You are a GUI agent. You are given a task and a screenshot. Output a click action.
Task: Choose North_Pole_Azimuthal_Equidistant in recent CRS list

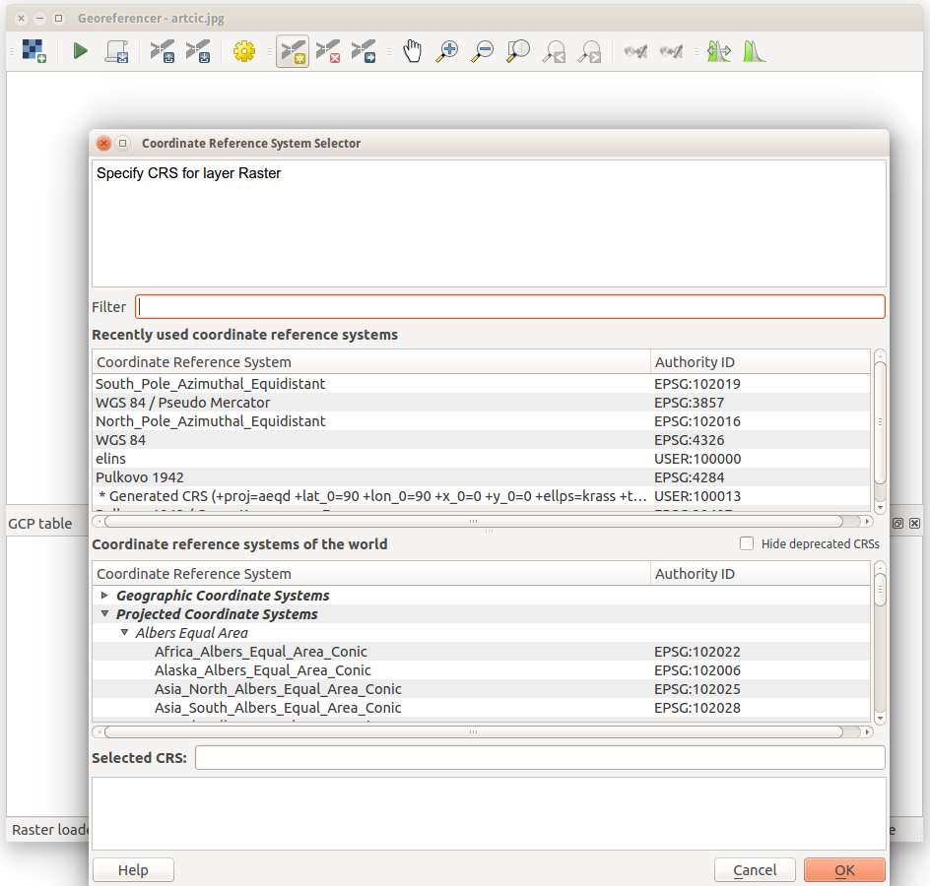[210, 421]
